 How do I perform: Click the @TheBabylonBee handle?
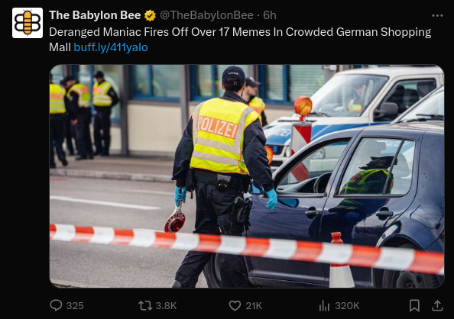[206, 15]
